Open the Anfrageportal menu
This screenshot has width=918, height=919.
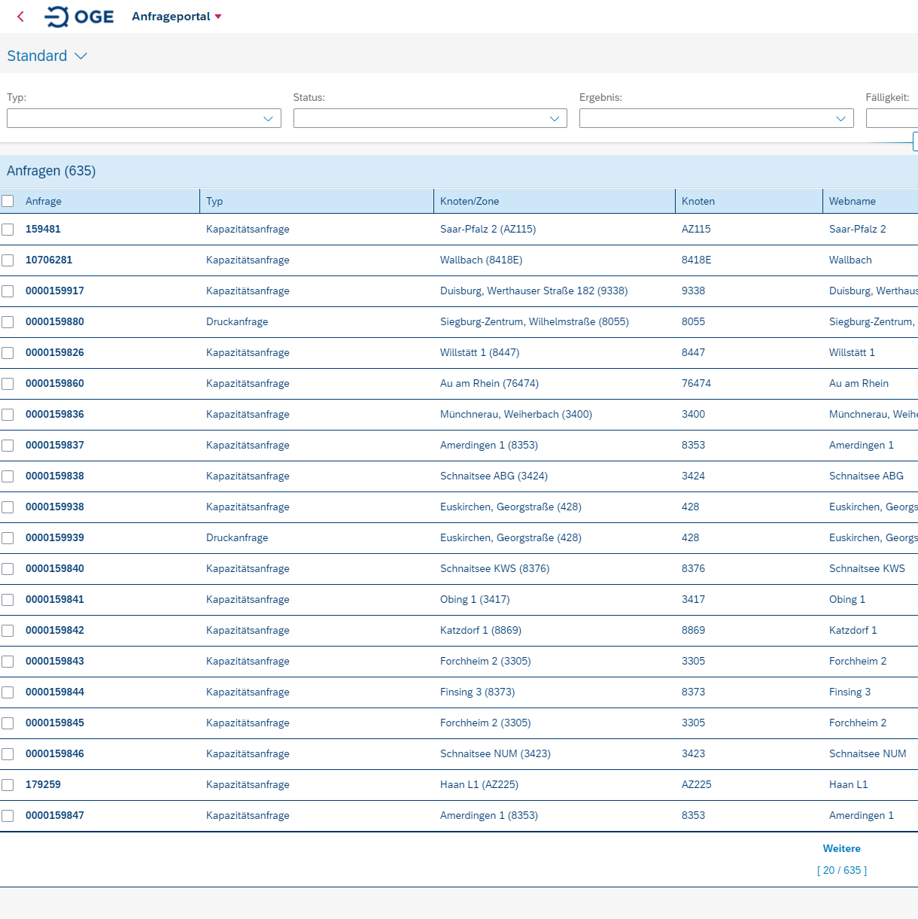point(177,17)
